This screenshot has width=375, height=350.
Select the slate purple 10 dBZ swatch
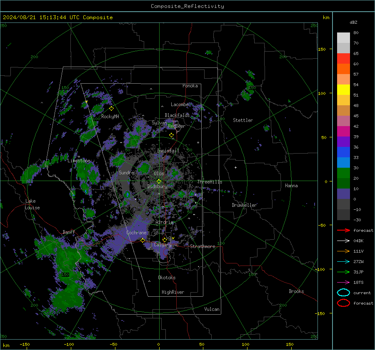click(343, 194)
